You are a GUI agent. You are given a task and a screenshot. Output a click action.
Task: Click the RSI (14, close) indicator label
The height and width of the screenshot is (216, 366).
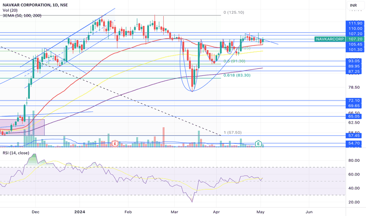tap(16, 153)
